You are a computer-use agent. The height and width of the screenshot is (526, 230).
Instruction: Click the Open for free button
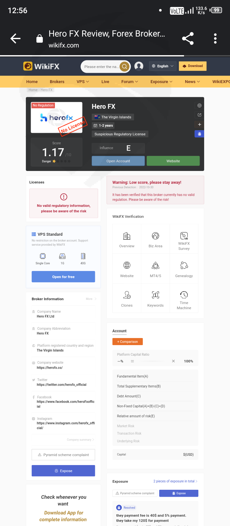(63, 277)
